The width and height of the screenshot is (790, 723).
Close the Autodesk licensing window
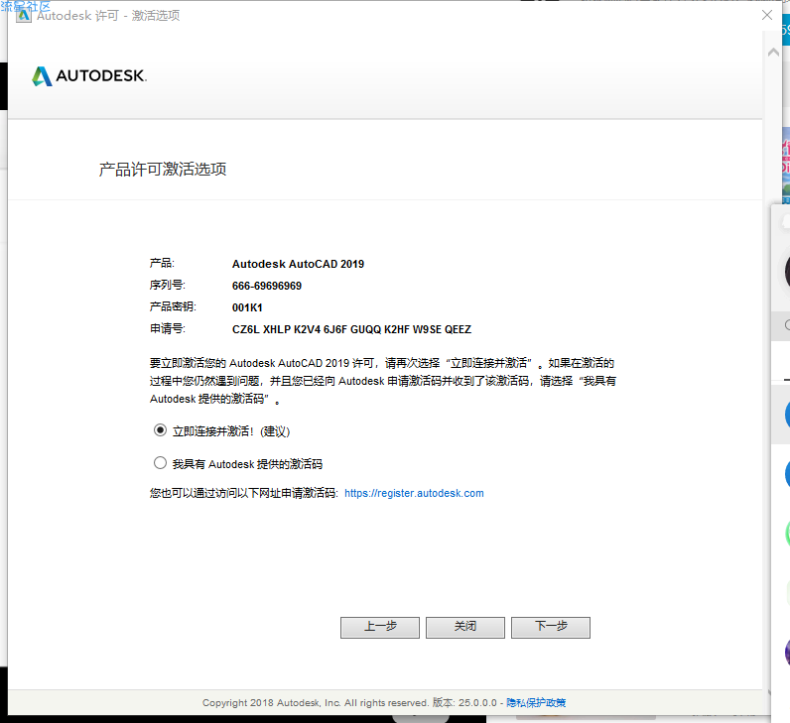[x=767, y=15]
